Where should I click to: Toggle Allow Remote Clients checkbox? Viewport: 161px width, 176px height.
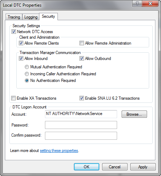(x=21, y=43)
